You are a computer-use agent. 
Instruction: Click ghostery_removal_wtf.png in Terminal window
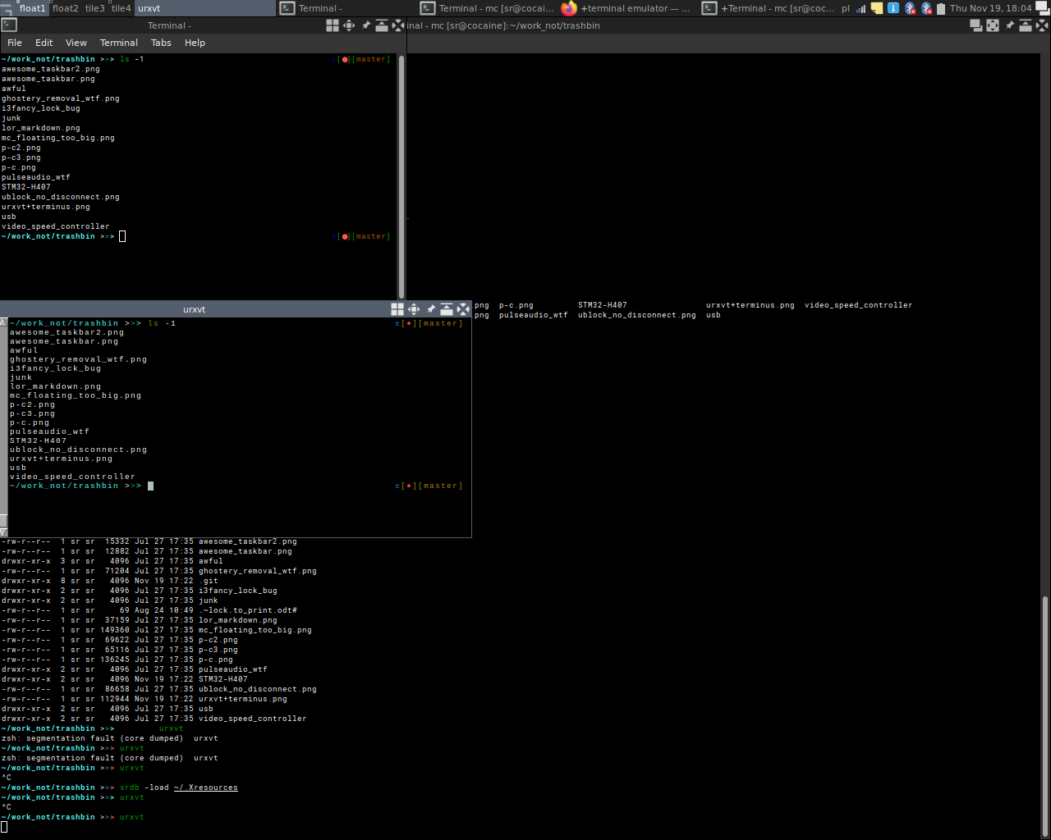point(61,98)
